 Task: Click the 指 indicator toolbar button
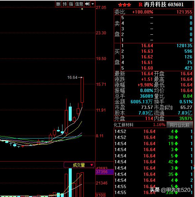click(71, 4)
